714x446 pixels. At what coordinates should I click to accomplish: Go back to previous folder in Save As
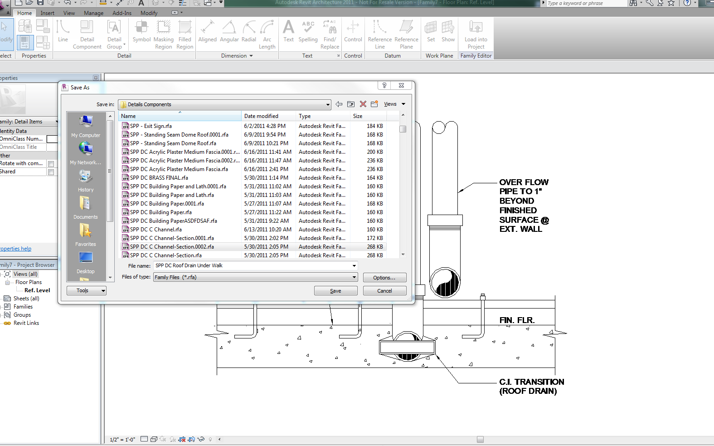tap(339, 104)
